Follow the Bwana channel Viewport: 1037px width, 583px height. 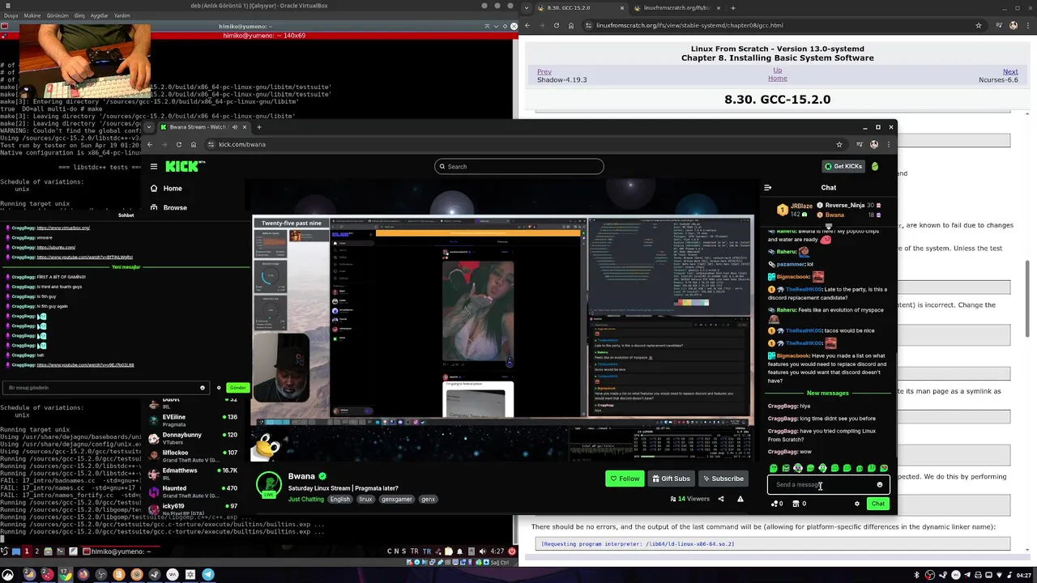pyautogui.click(x=625, y=479)
